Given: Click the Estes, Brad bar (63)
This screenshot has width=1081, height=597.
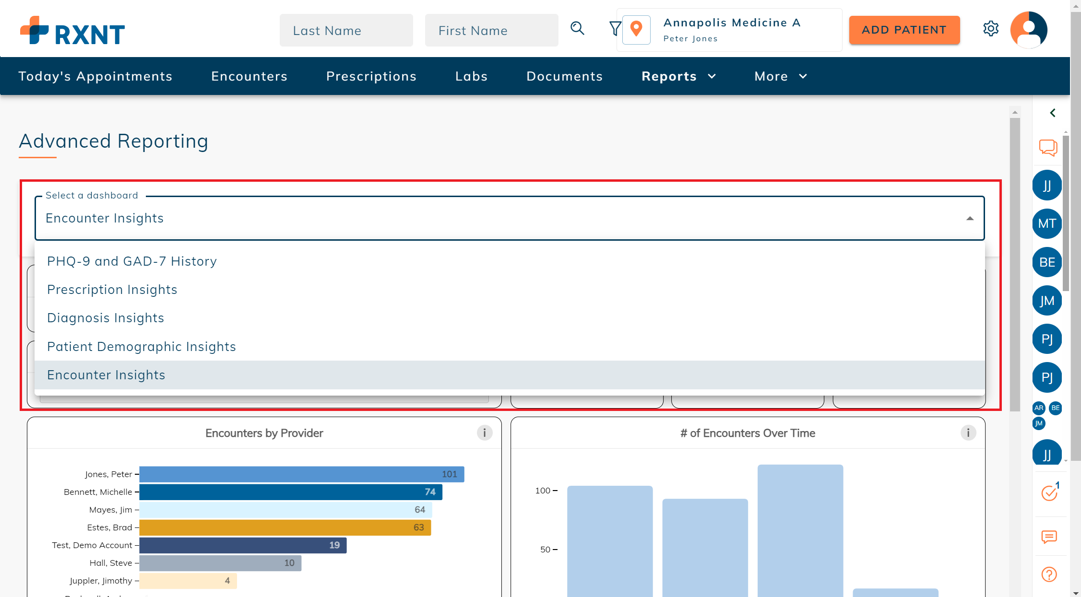Looking at the screenshot, I should pyautogui.click(x=285, y=527).
